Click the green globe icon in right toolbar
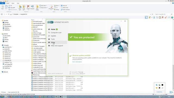This screenshot has height=98, width=174. [x=172, y=17]
